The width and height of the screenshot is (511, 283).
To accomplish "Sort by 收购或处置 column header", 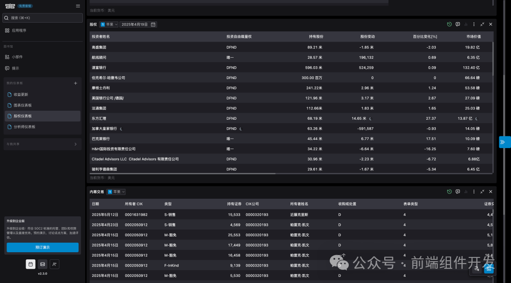I will tap(347, 204).
